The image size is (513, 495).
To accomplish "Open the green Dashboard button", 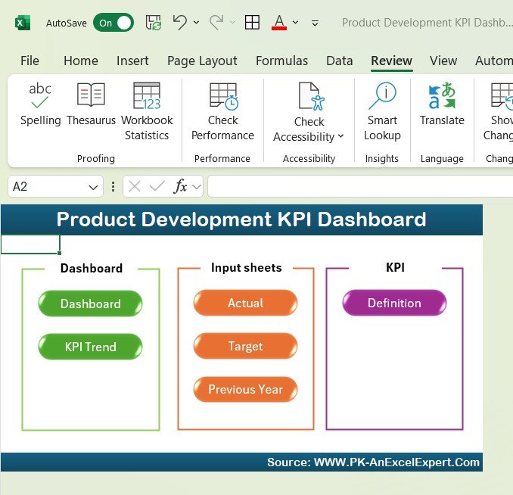I will (x=90, y=304).
